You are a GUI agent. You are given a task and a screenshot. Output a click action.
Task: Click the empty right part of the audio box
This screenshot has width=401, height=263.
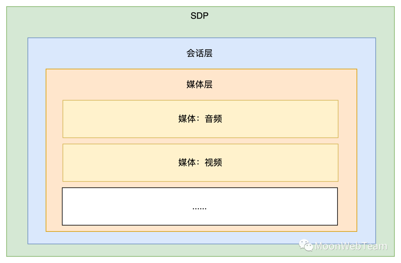pyautogui.click(x=297, y=119)
